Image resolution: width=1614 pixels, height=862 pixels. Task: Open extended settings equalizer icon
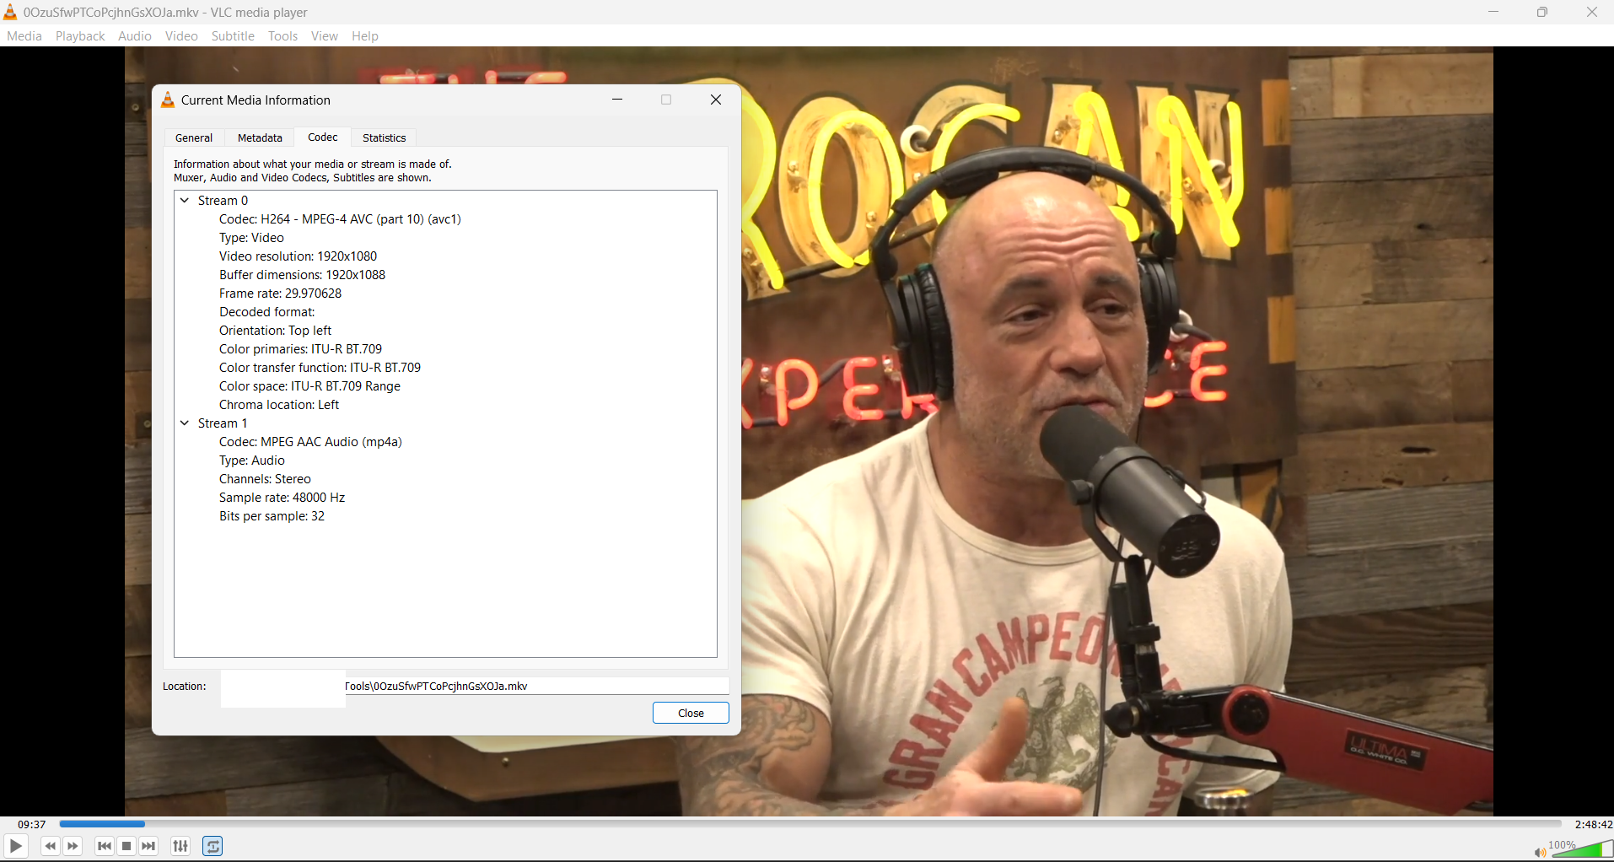(180, 846)
